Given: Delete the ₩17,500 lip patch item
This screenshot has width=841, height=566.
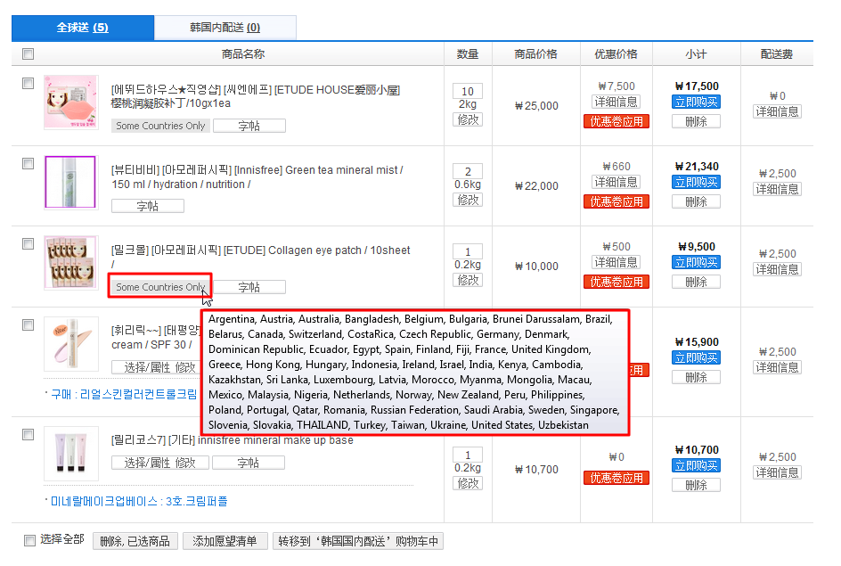Looking at the screenshot, I should [696, 122].
